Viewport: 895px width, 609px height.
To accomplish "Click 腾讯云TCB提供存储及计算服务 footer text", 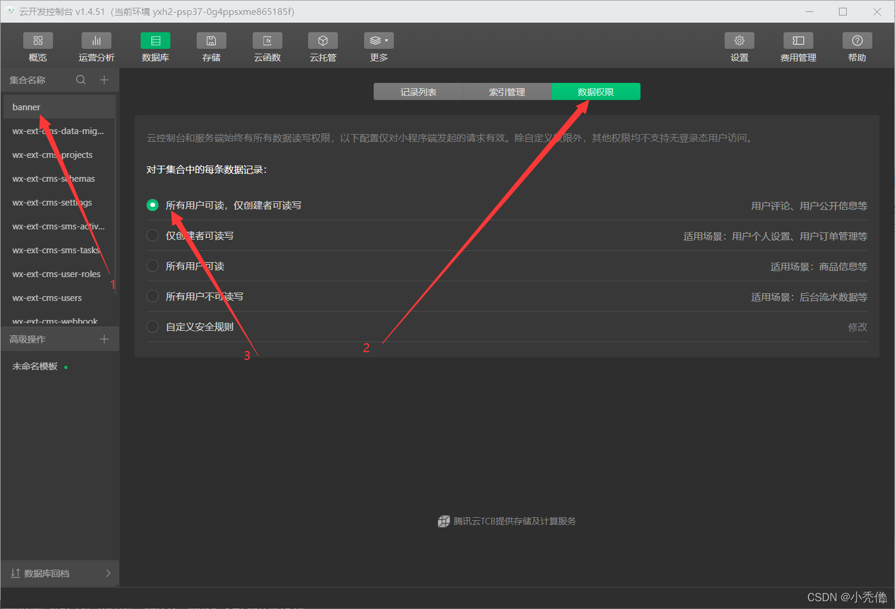I will 515,521.
